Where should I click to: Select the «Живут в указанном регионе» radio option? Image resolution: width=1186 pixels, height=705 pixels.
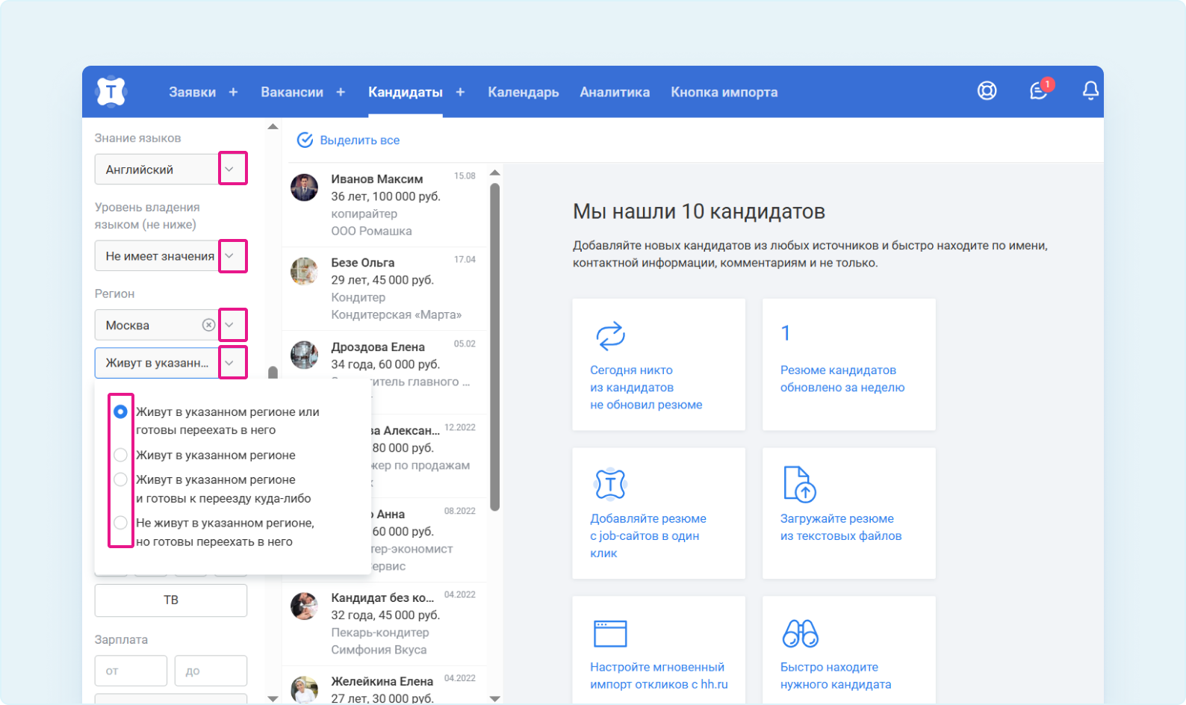click(x=120, y=455)
